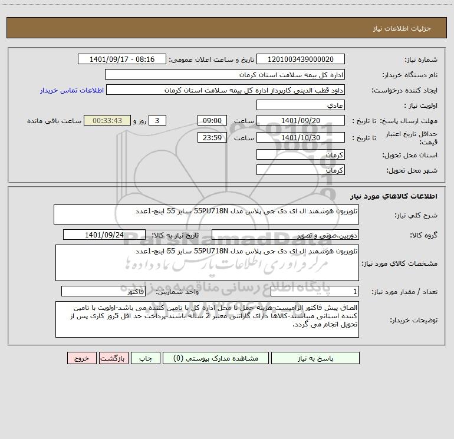
Task: Click the countdown timer 00:33:43
Action: [x=107, y=121]
